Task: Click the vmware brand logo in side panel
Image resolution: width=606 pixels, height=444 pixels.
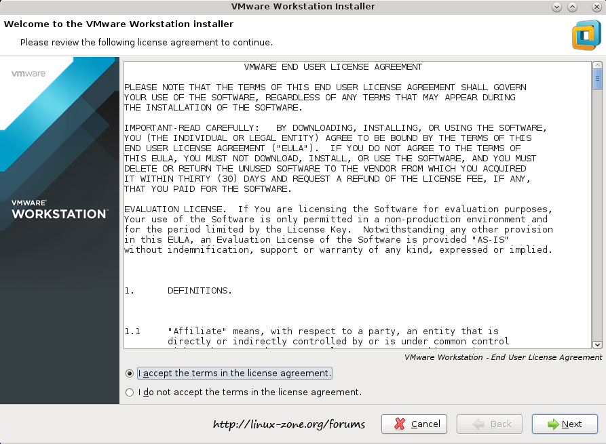Action: tap(29, 73)
